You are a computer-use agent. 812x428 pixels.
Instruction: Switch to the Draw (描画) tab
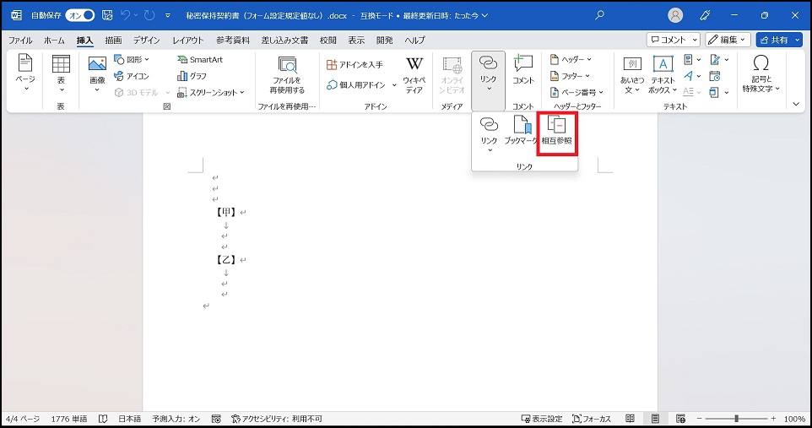[113, 40]
